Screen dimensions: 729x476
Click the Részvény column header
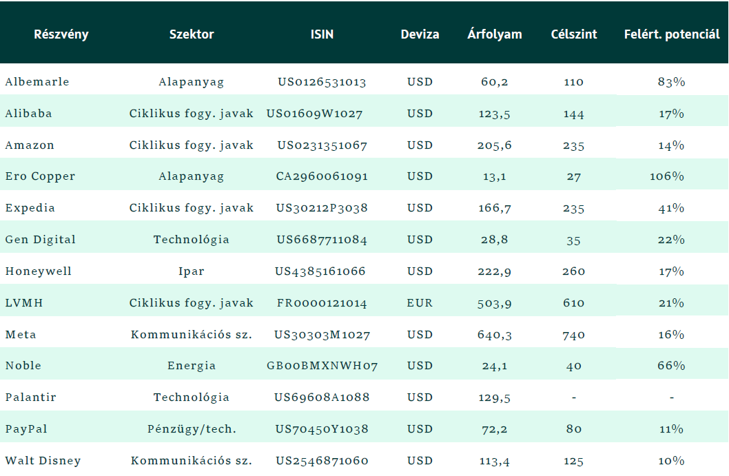[61, 34]
